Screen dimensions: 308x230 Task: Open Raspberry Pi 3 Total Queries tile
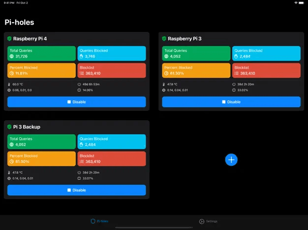coord(196,53)
